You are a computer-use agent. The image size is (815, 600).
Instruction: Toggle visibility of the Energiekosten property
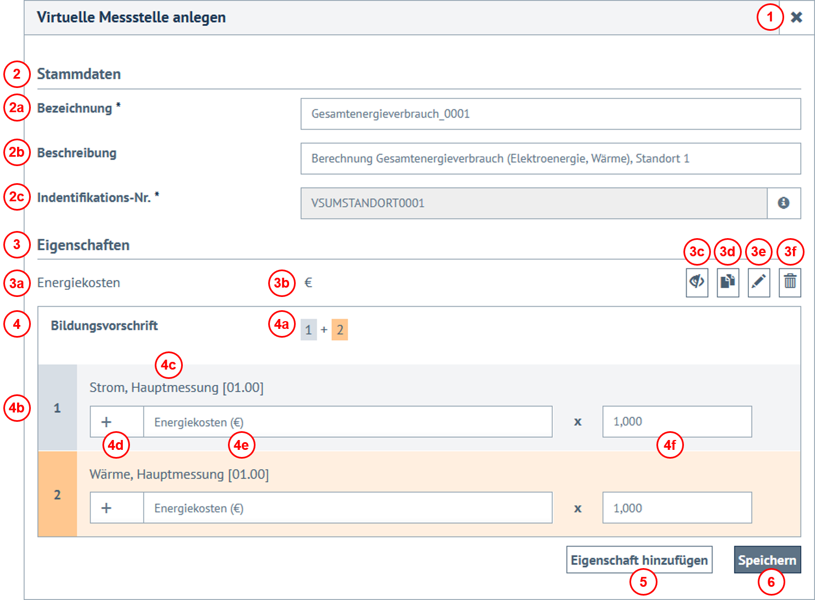click(697, 282)
